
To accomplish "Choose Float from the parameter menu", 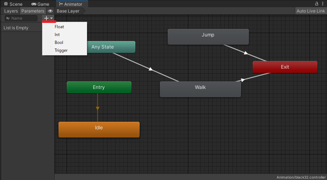I will 65,27.
